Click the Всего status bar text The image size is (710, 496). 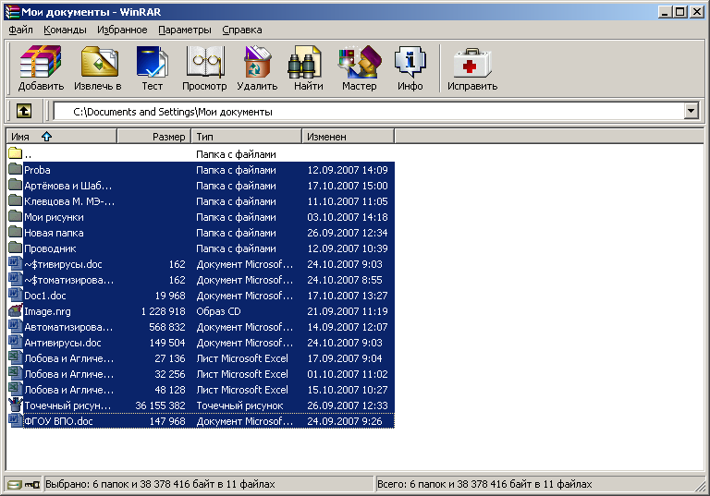point(484,484)
